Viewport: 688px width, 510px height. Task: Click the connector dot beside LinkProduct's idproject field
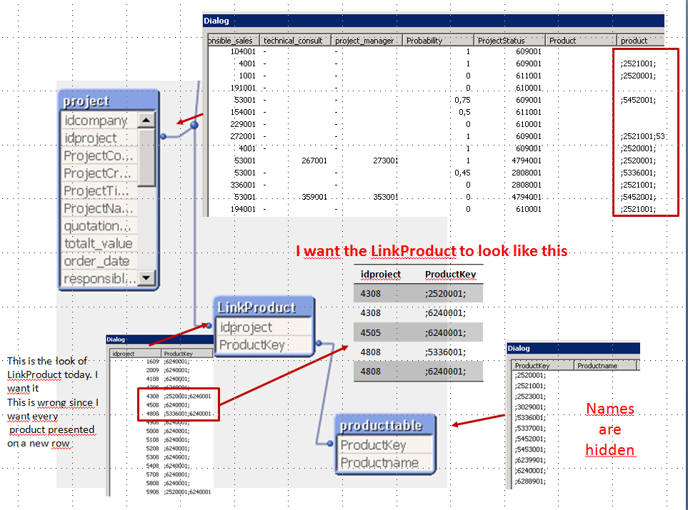coord(209,325)
